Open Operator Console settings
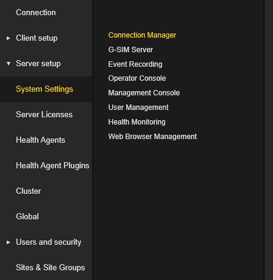 (137, 78)
